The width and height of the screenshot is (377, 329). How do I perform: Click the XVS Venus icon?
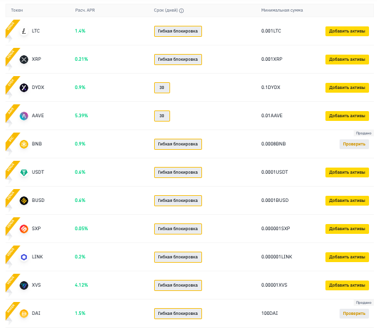pyautogui.click(x=24, y=285)
